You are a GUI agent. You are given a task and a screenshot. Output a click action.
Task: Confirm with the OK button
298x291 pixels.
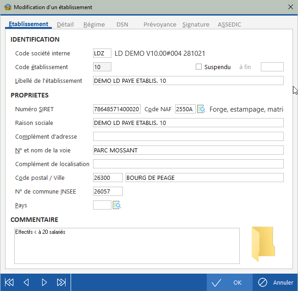(x=230, y=282)
